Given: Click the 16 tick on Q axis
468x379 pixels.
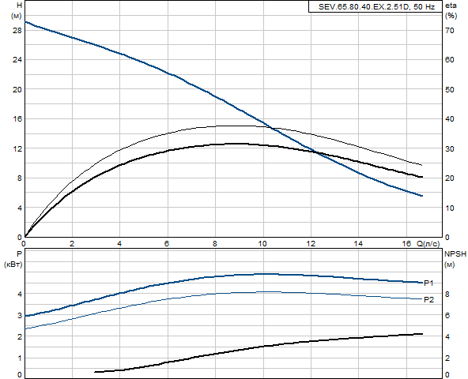Looking at the screenshot, I should [406, 244].
